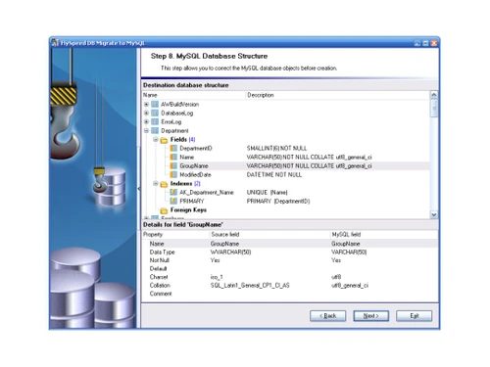Click the GroupName field icon

173,166
